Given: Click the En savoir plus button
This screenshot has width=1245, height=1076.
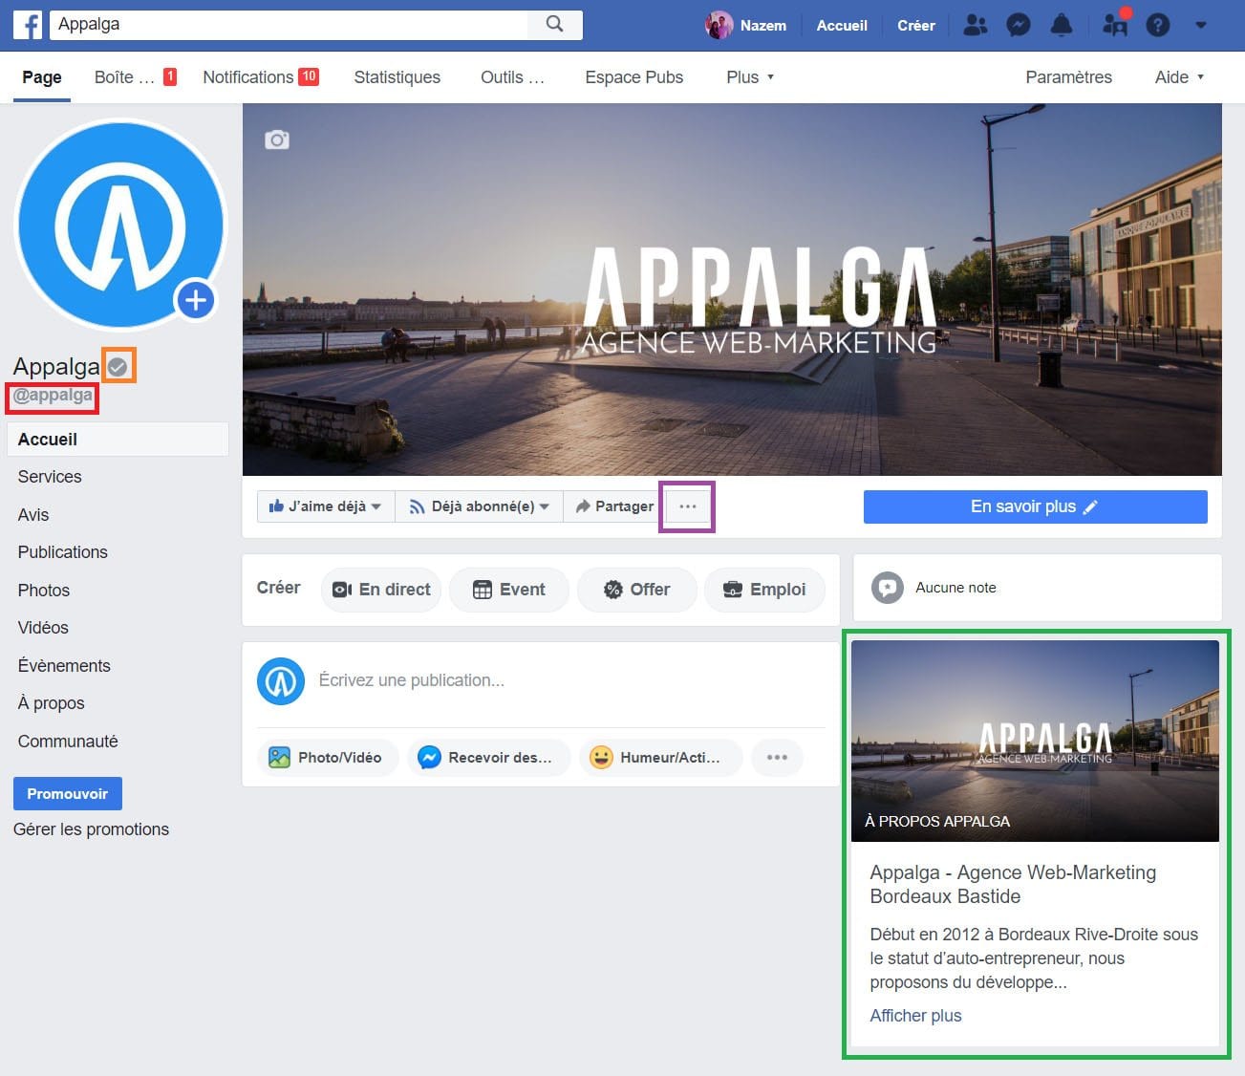Looking at the screenshot, I should (x=1035, y=506).
